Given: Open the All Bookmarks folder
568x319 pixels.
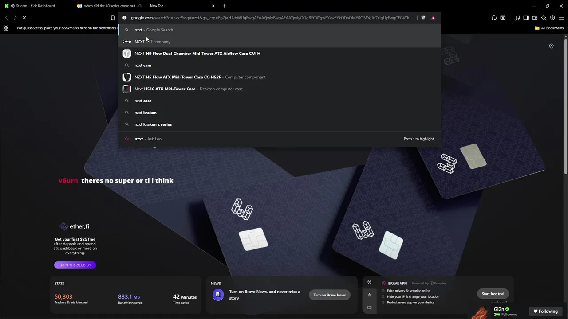Looking at the screenshot, I should click(x=549, y=28).
